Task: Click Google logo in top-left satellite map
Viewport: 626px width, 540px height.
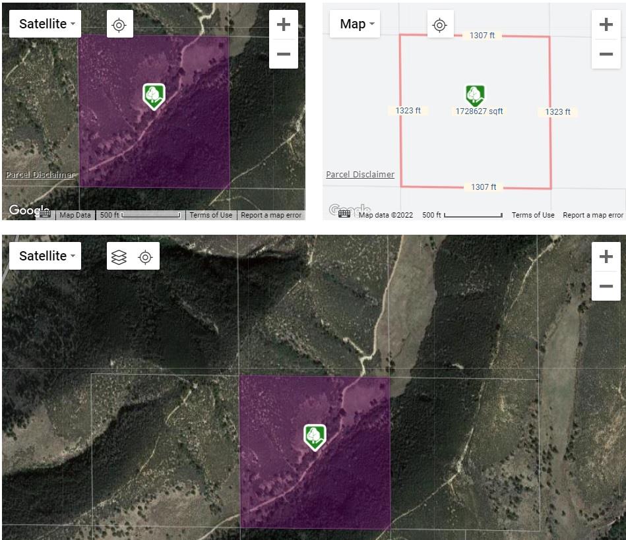Action: 29,210
